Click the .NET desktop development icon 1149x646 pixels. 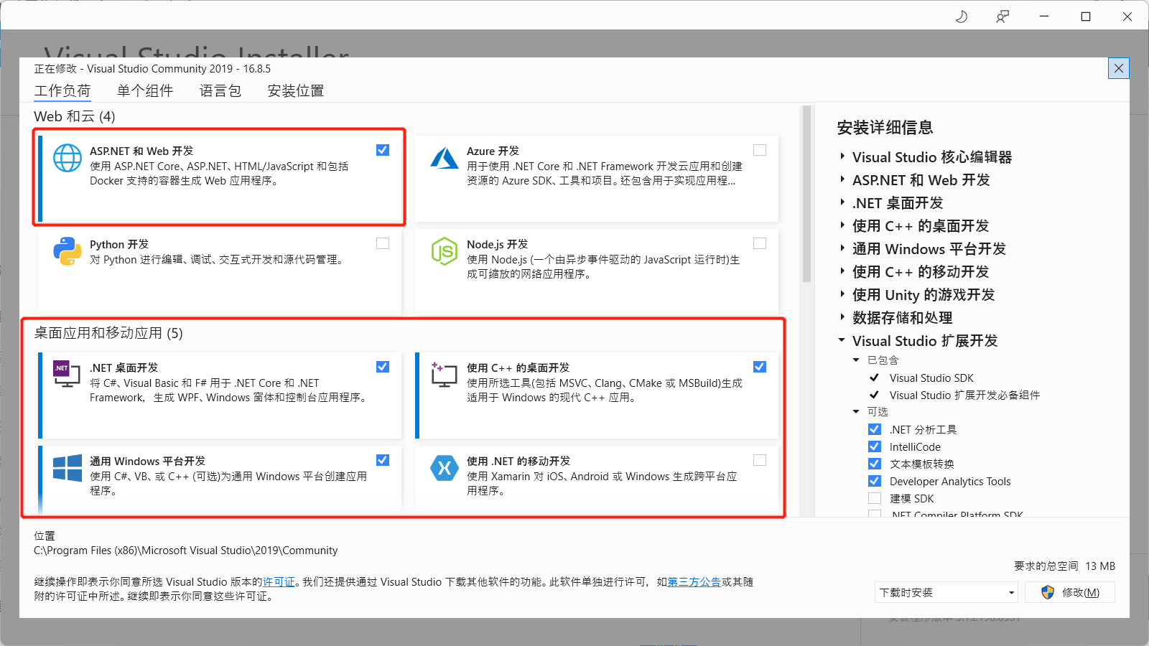tap(67, 374)
